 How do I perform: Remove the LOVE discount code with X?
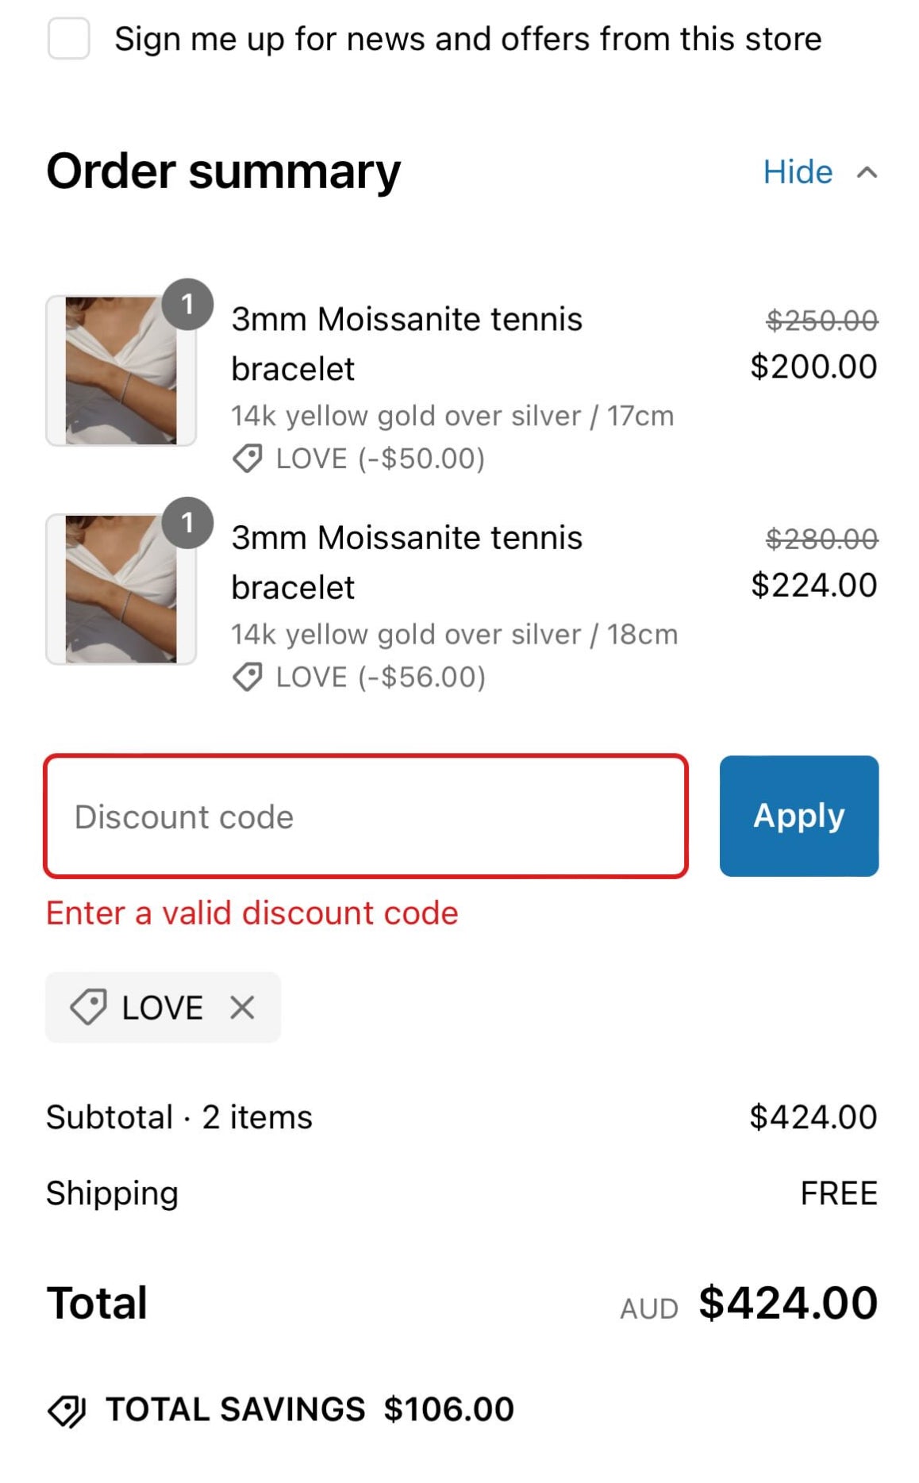tap(242, 1008)
